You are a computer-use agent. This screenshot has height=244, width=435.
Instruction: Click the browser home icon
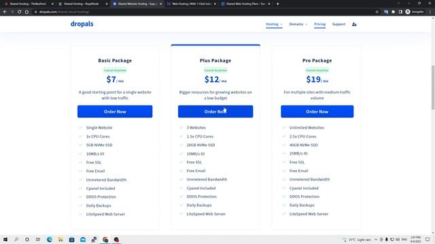(x=27, y=12)
